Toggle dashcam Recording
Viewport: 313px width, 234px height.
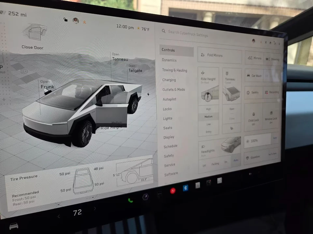click(x=272, y=92)
